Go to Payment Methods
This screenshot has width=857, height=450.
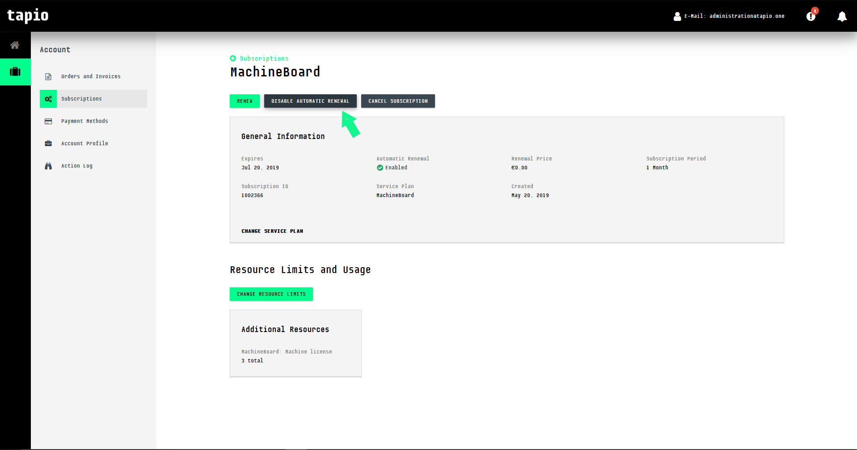coord(93,121)
